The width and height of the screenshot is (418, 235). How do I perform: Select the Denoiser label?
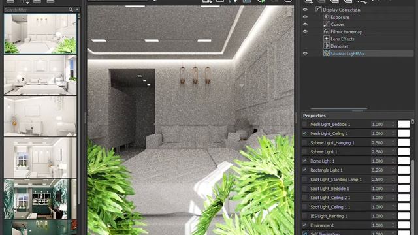340,46
